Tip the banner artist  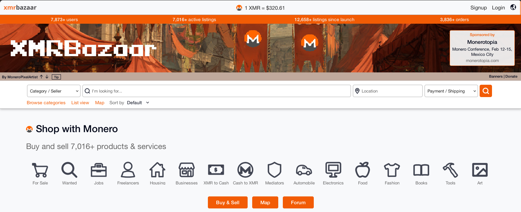click(56, 77)
